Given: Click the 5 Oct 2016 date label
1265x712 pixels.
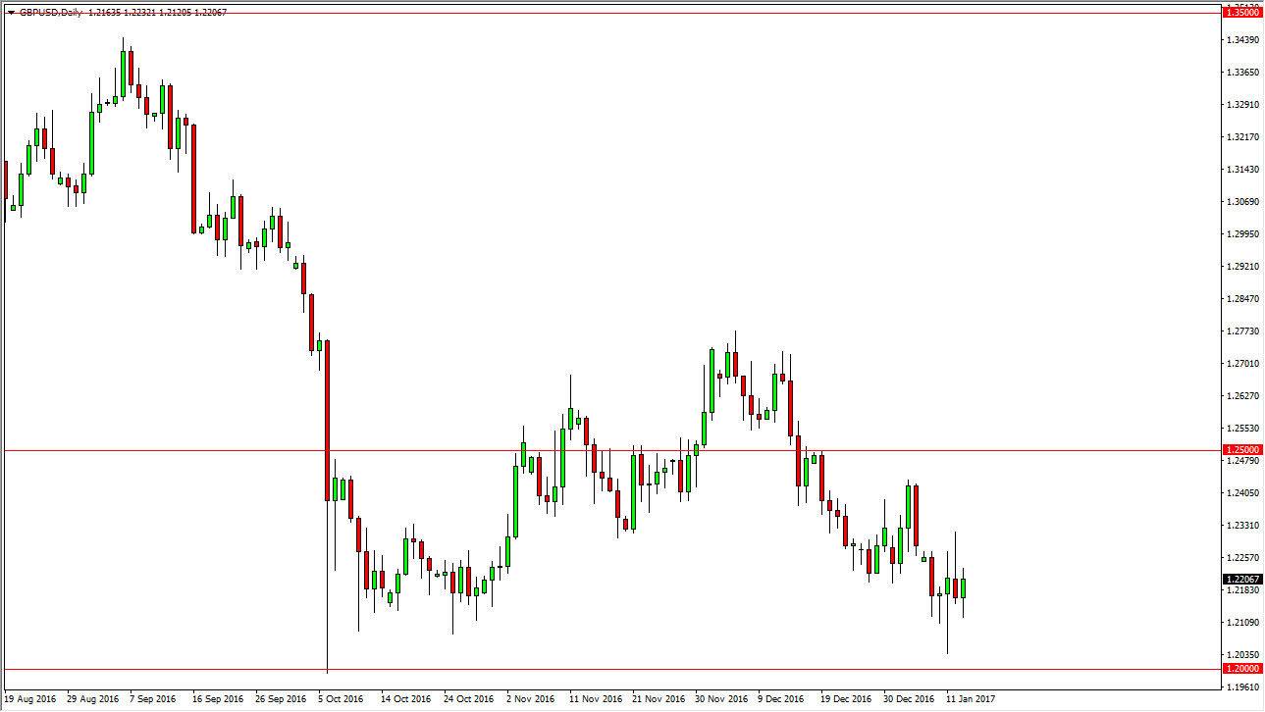Looking at the screenshot, I should 339,700.
